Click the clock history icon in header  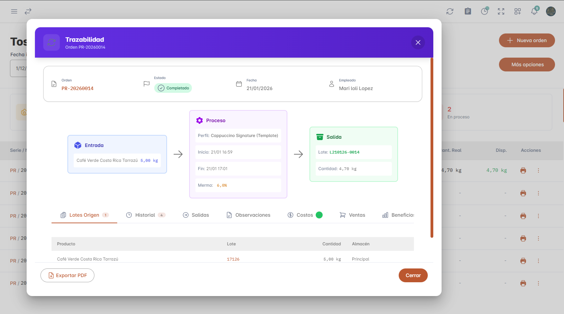click(x=484, y=11)
